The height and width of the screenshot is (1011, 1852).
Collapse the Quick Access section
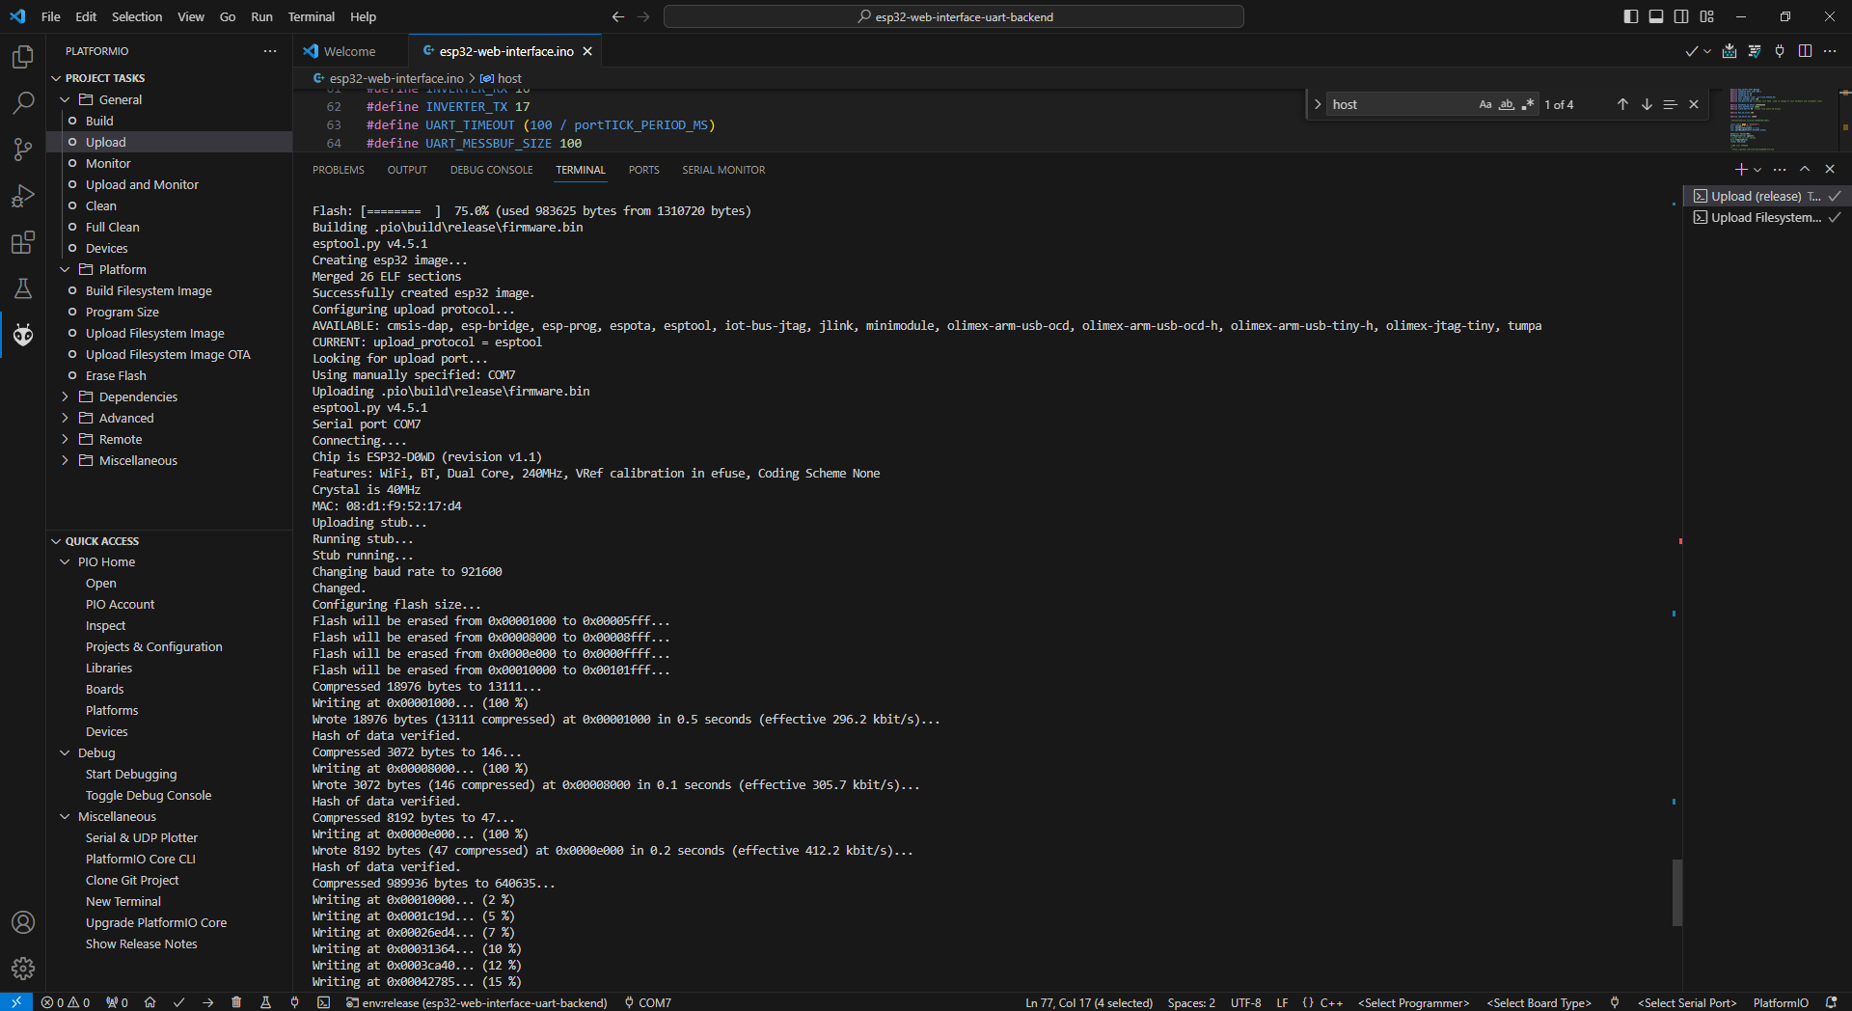pyautogui.click(x=56, y=541)
